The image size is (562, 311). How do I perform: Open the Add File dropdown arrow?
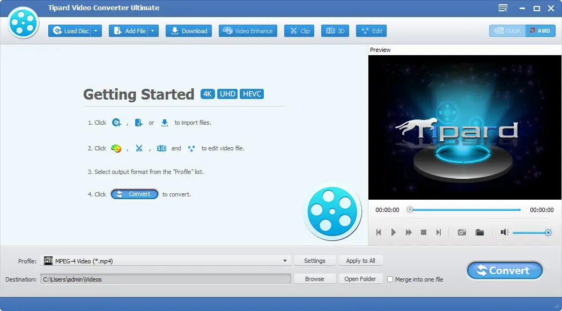click(153, 31)
